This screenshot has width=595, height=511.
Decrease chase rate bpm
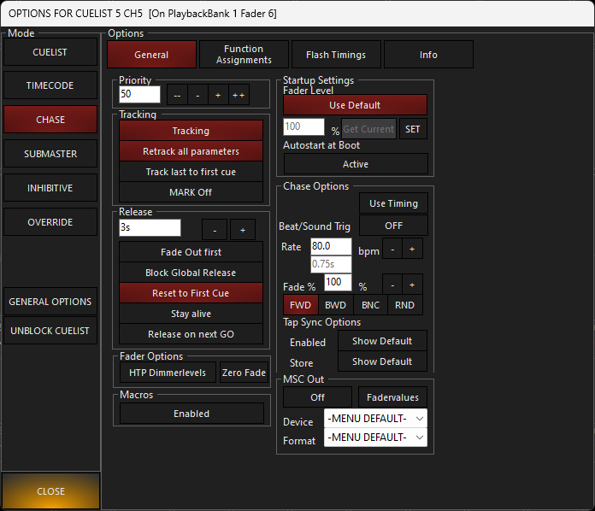coord(392,249)
